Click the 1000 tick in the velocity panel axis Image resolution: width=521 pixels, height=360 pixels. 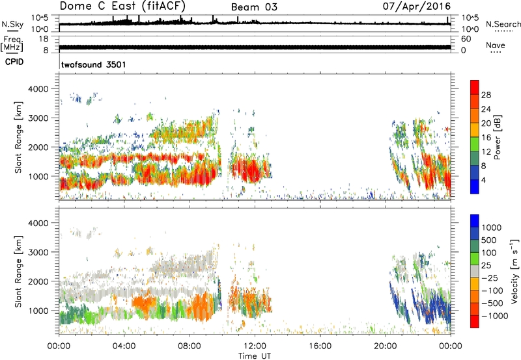[x=38, y=311]
